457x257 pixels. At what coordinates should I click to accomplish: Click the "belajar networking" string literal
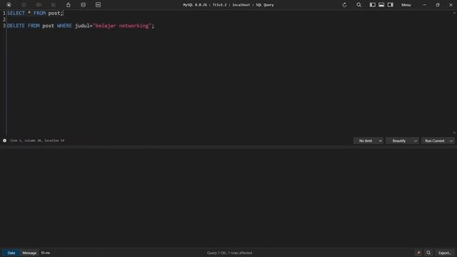click(122, 26)
